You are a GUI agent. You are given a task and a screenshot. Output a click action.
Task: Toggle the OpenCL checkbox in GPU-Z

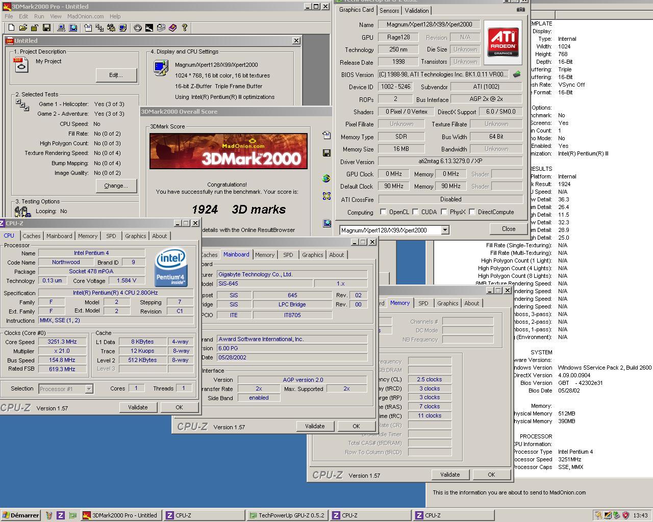coord(383,212)
